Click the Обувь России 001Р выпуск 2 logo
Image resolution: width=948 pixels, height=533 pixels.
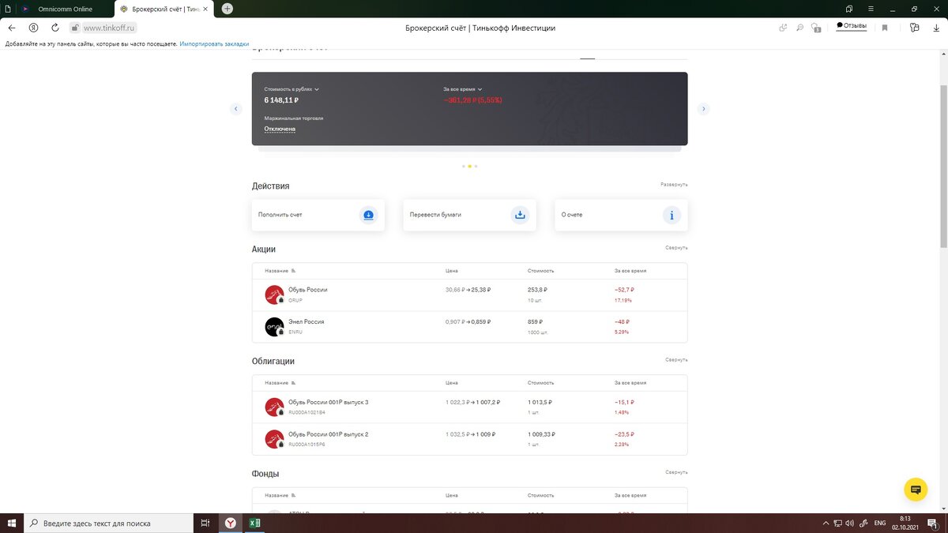pos(274,439)
